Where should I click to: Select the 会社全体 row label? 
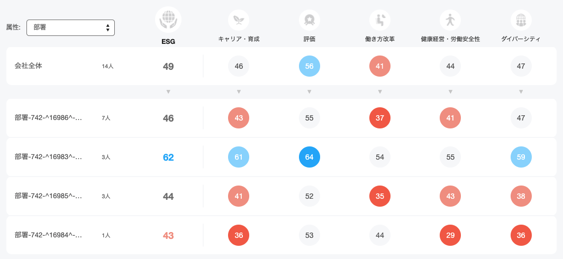pyautogui.click(x=29, y=66)
